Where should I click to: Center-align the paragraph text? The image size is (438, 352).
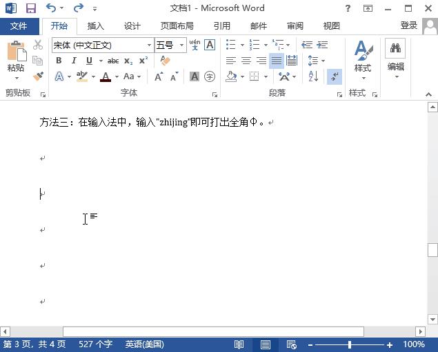click(x=246, y=61)
